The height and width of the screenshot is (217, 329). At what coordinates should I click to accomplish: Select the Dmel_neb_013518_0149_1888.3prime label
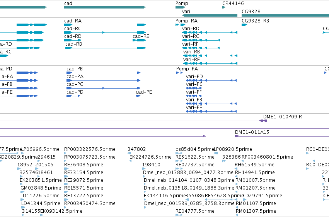click(x=189, y=188)
